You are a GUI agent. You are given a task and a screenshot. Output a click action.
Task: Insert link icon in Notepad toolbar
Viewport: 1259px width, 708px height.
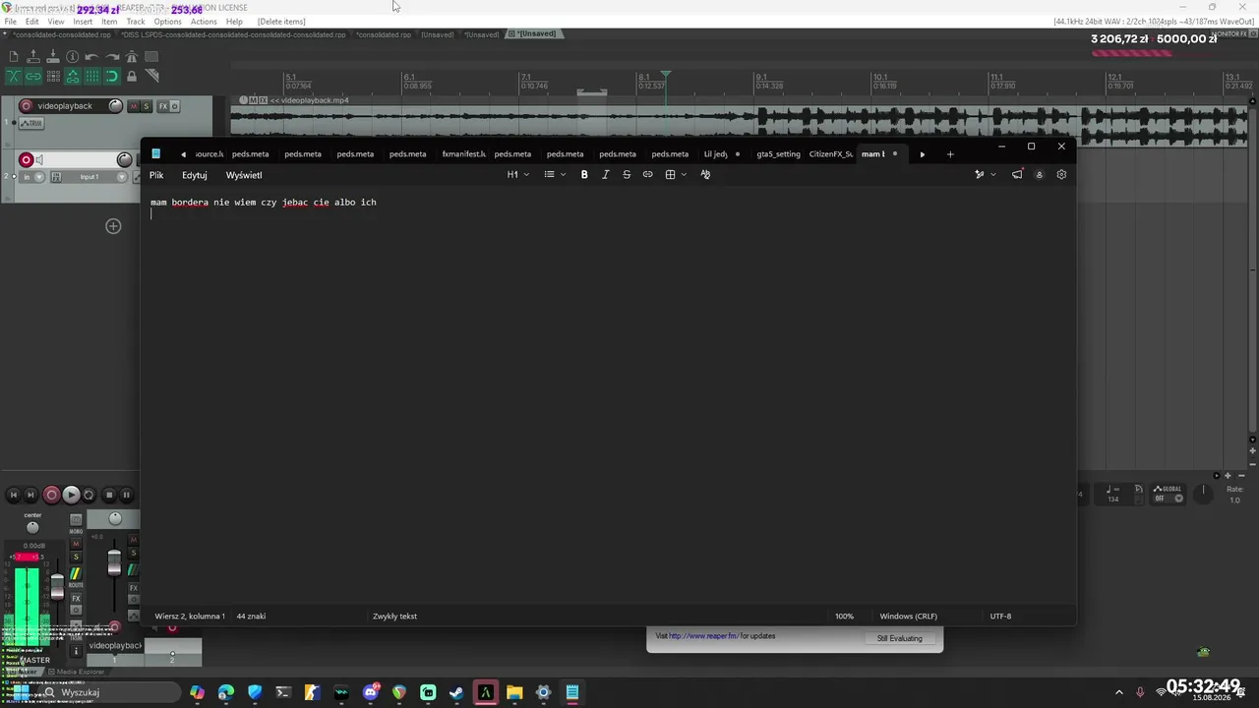tap(647, 174)
